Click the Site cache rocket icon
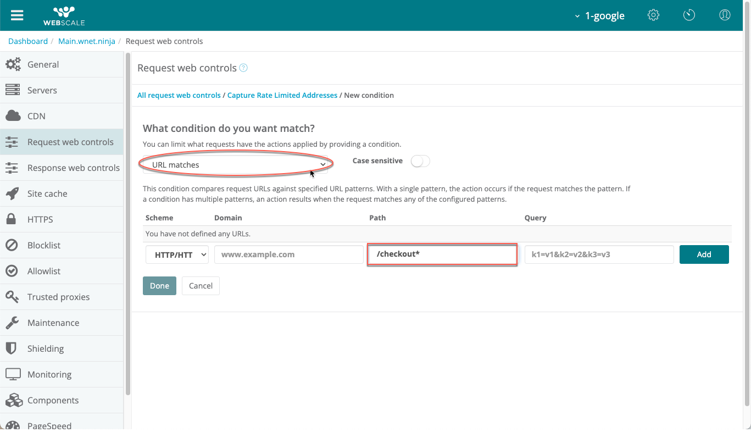The height and width of the screenshot is (432, 751). pos(13,193)
